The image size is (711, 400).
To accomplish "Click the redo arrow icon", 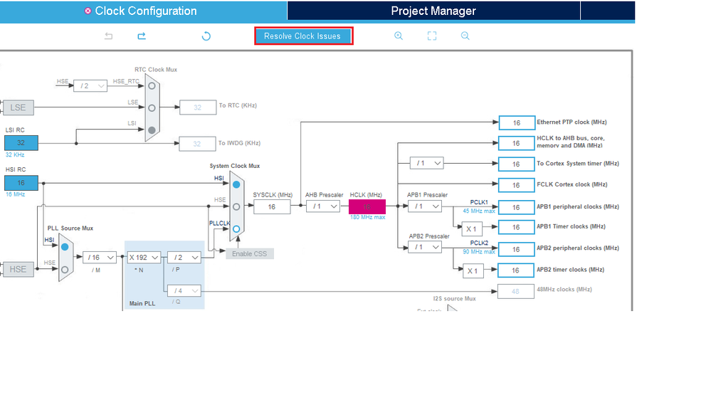I will pyautogui.click(x=142, y=36).
